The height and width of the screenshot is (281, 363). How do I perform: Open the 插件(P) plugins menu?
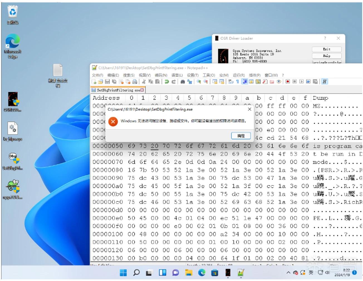coord(255,75)
